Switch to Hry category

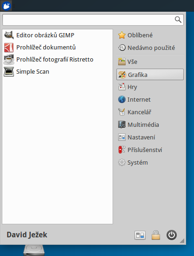click(150, 87)
